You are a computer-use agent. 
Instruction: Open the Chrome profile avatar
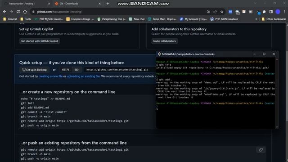tap(278, 12)
